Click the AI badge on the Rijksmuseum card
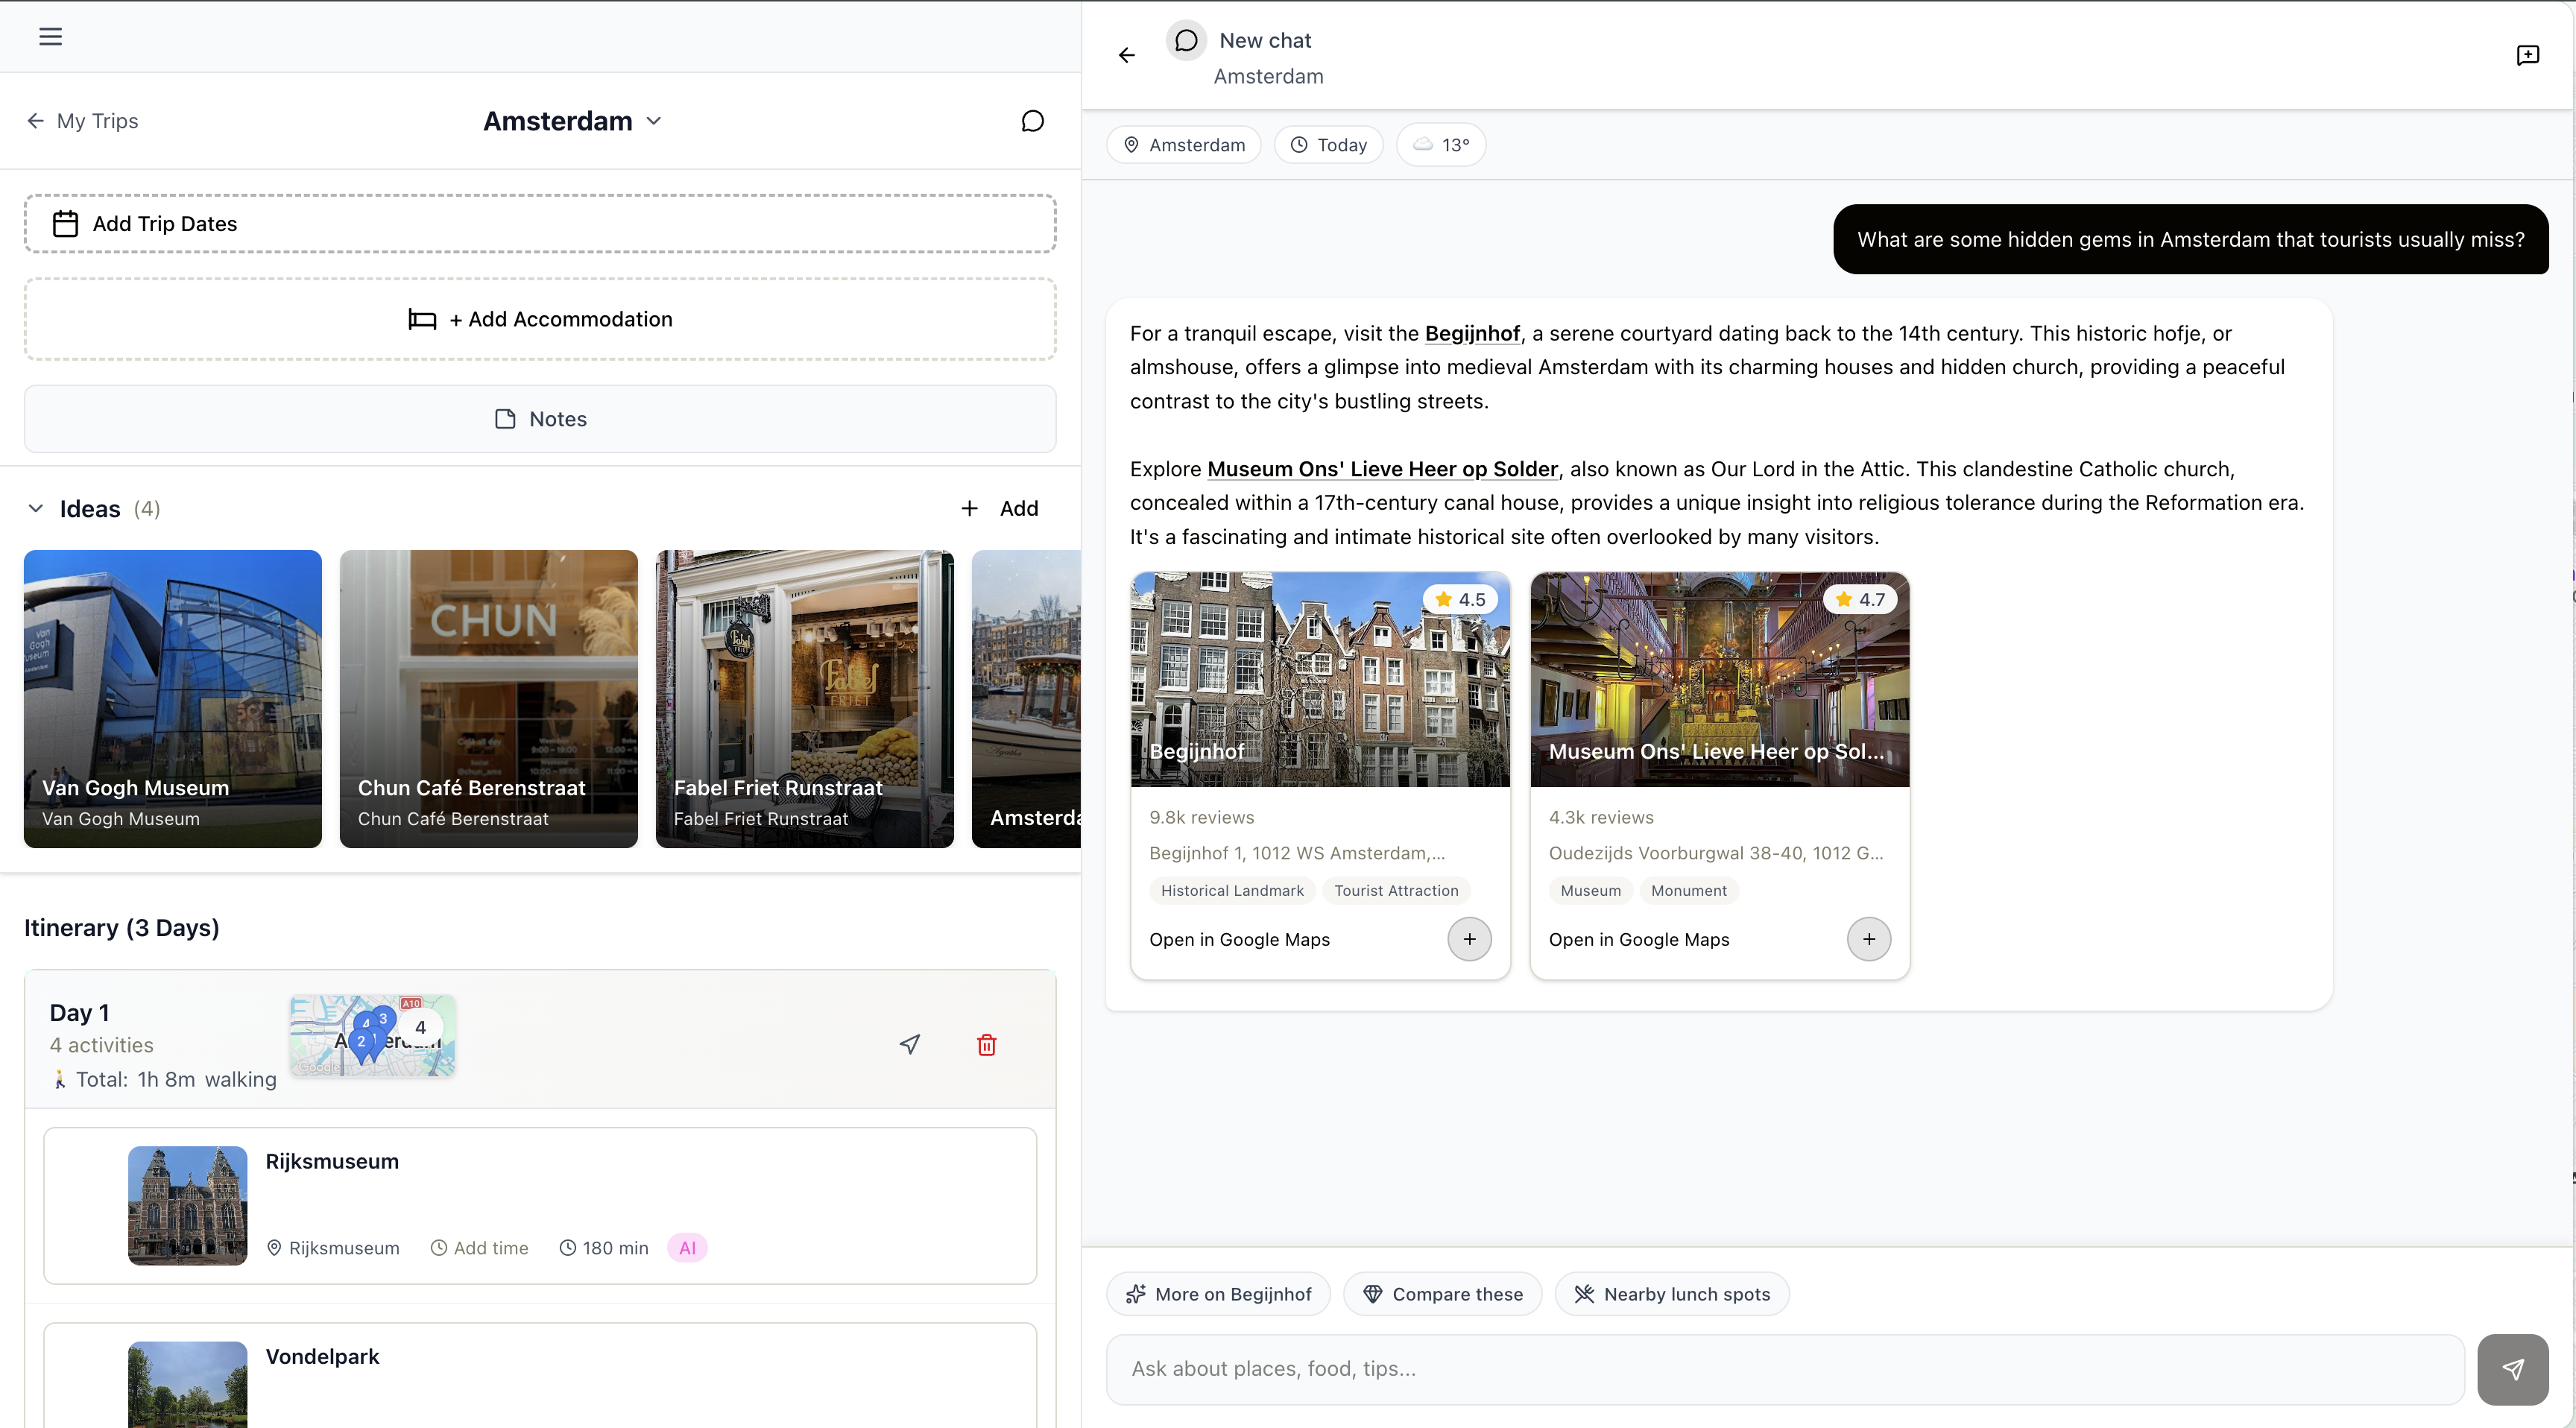The height and width of the screenshot is (1428, 2576). point(688,1248)
